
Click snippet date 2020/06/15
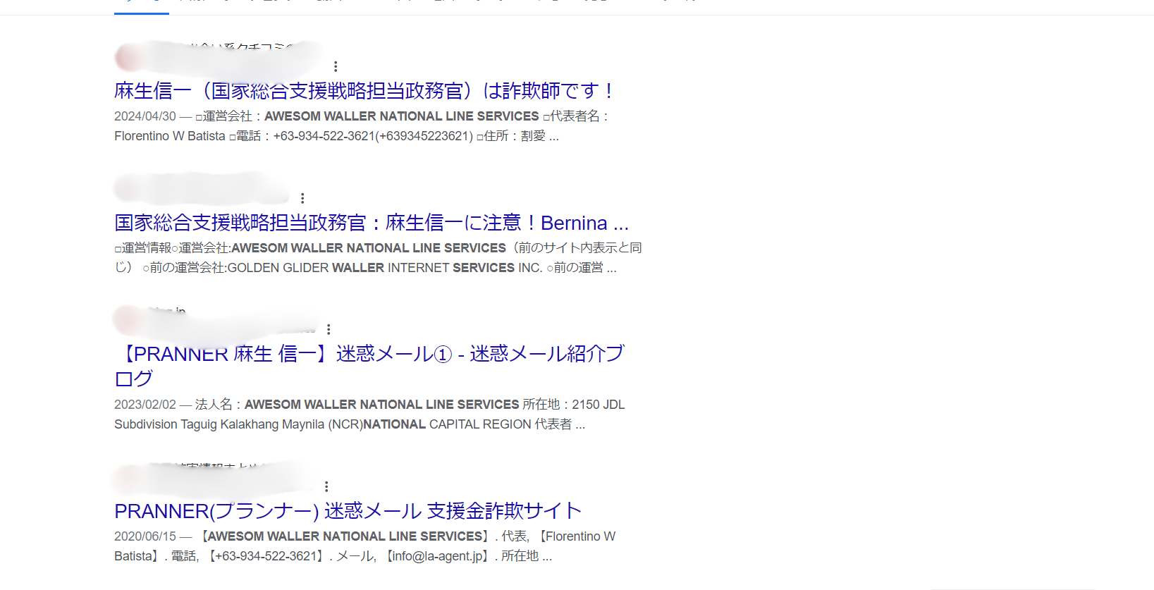tap(145, 536)
